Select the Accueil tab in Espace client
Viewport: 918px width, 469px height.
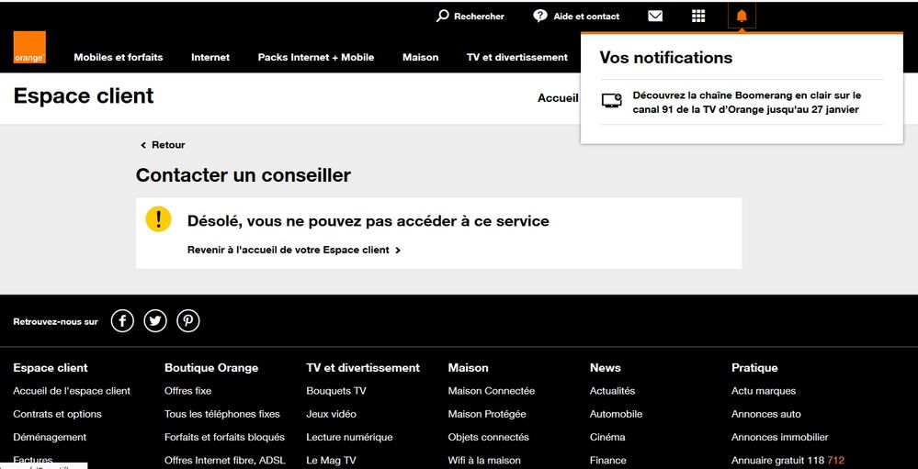point(557,98)
